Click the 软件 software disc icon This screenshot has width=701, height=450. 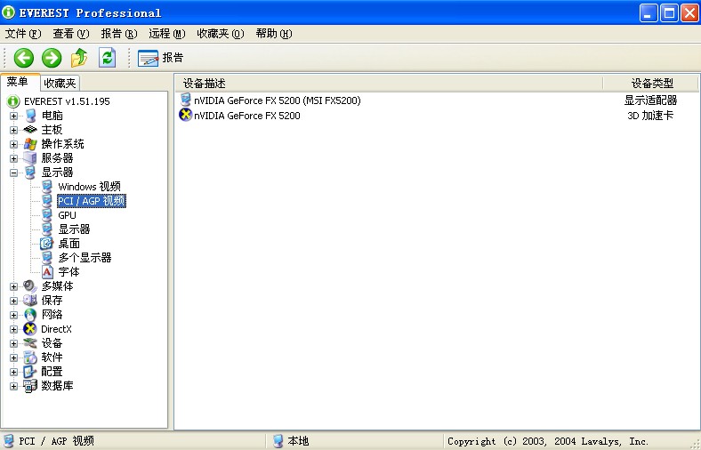[30, 358]
